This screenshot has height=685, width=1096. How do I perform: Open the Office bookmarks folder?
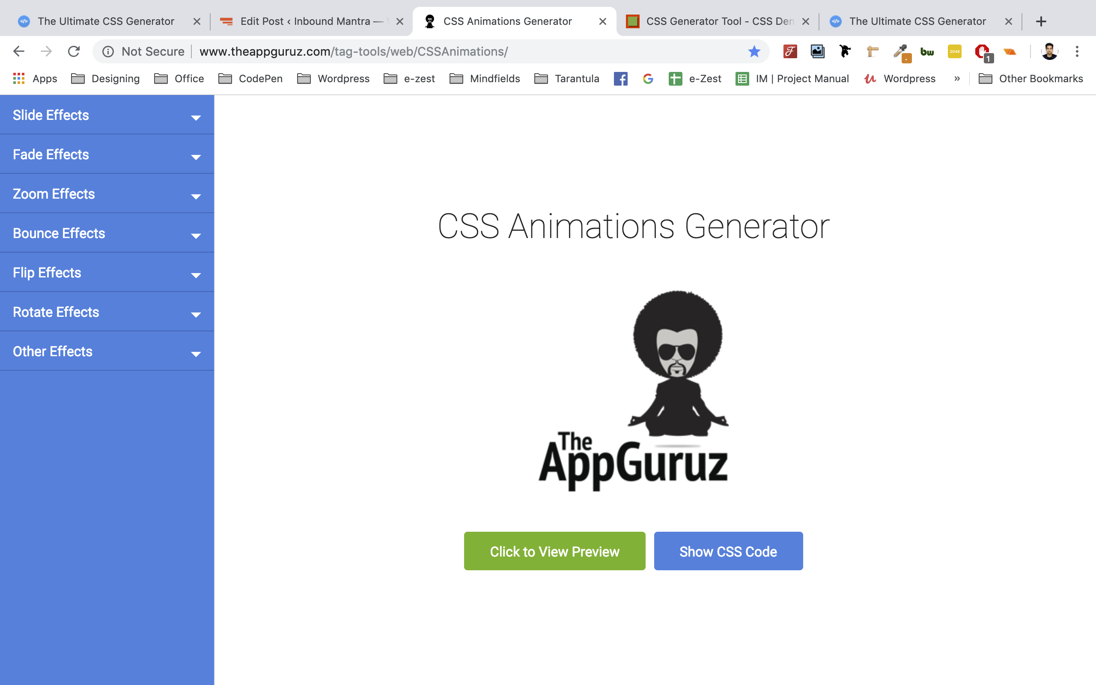pos(179,79)
